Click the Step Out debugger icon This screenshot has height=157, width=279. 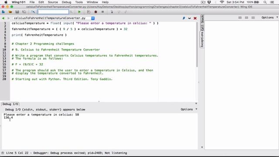click(126, 12)
